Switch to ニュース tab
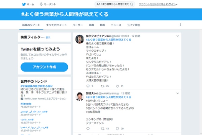The height and width of the screenshot is (135, 202). click(x=116, y=25)
